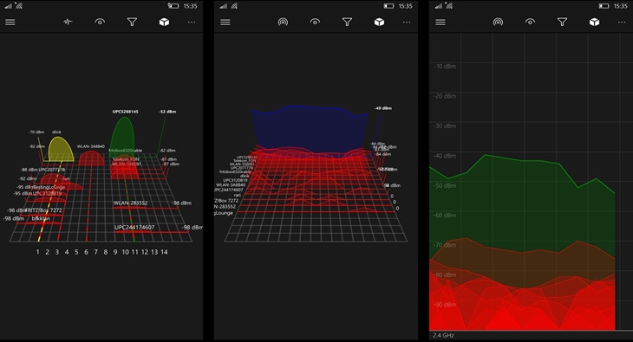Click channel number 6 on the axis
Viewport: 633px width, 342px height.
tap(86, 252)
